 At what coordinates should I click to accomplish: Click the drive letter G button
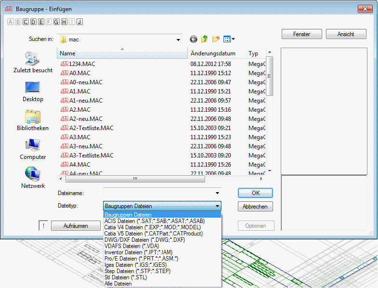tap(56, 22)
